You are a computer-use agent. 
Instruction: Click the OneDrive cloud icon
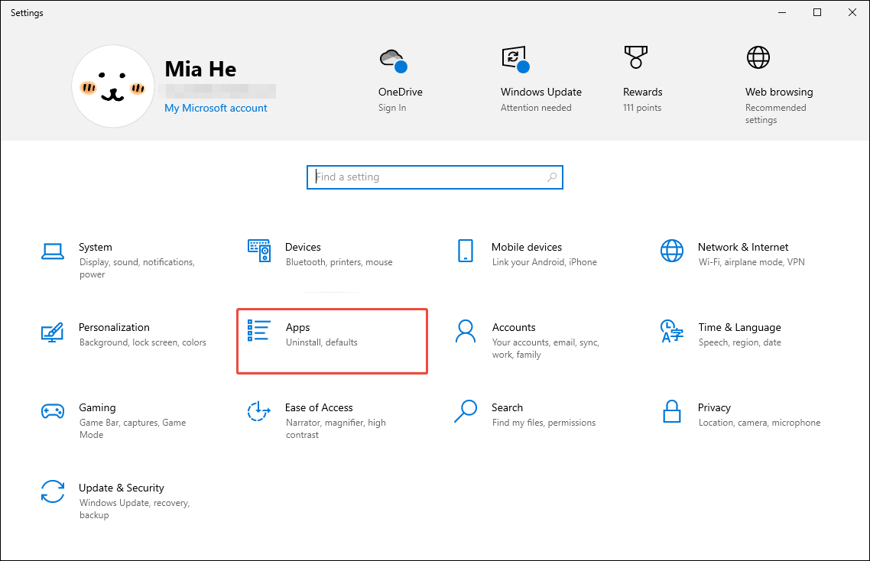click(391, 59)
